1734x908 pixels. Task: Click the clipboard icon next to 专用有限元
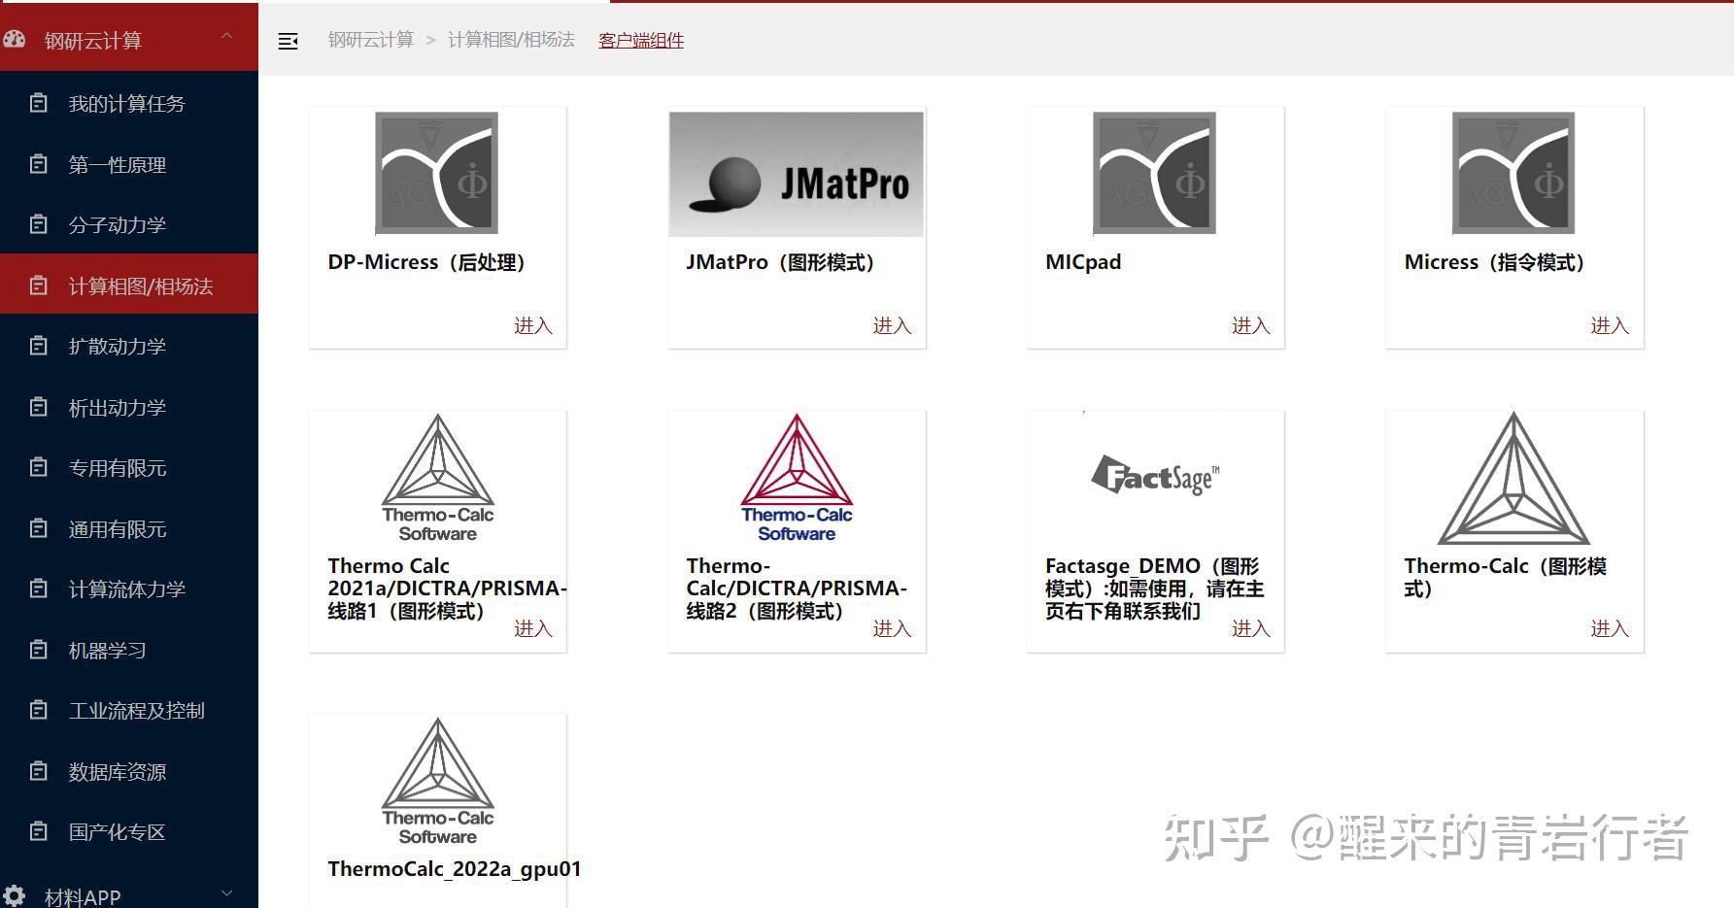38,466
